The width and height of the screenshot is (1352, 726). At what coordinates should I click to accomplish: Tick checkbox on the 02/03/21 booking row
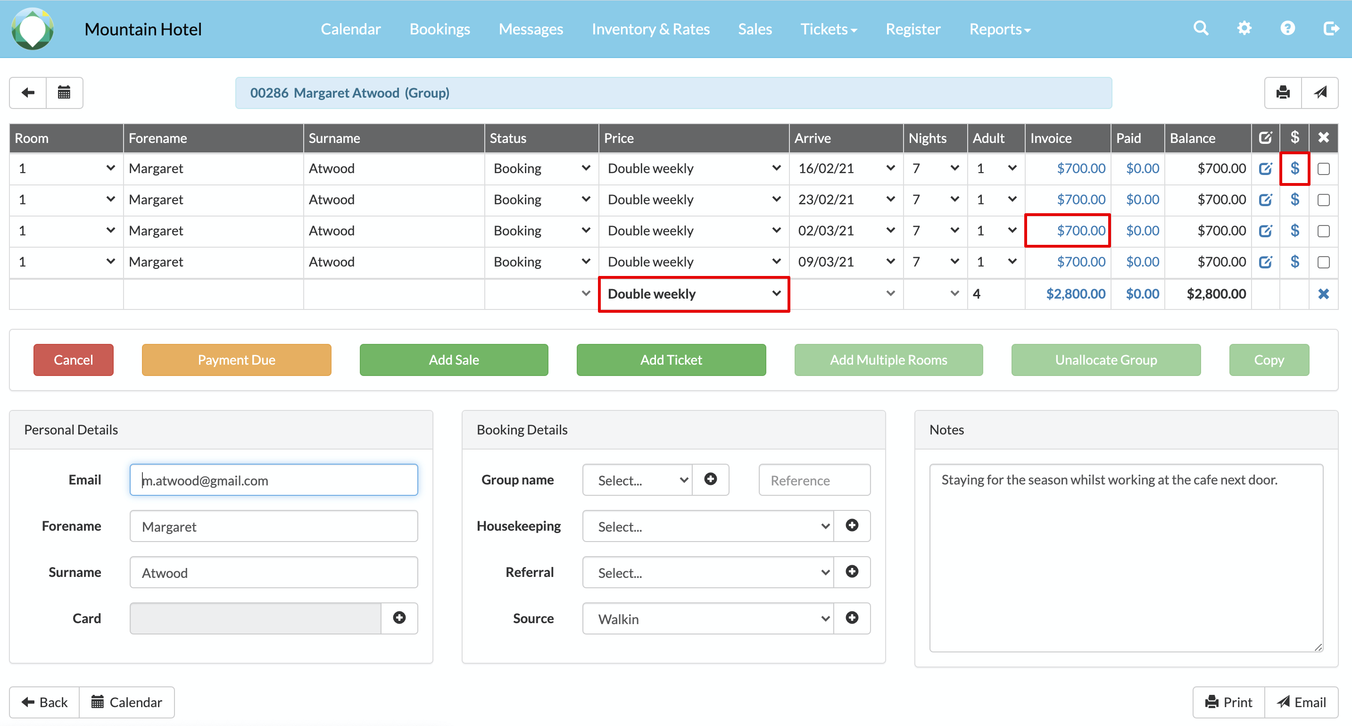[x=1323, y=231]
